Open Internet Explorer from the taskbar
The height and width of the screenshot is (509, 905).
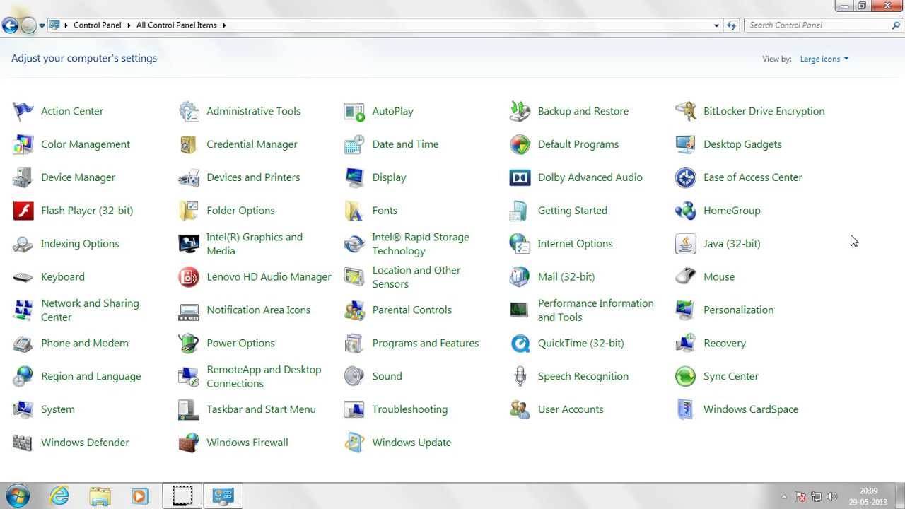tap(59, 496)
